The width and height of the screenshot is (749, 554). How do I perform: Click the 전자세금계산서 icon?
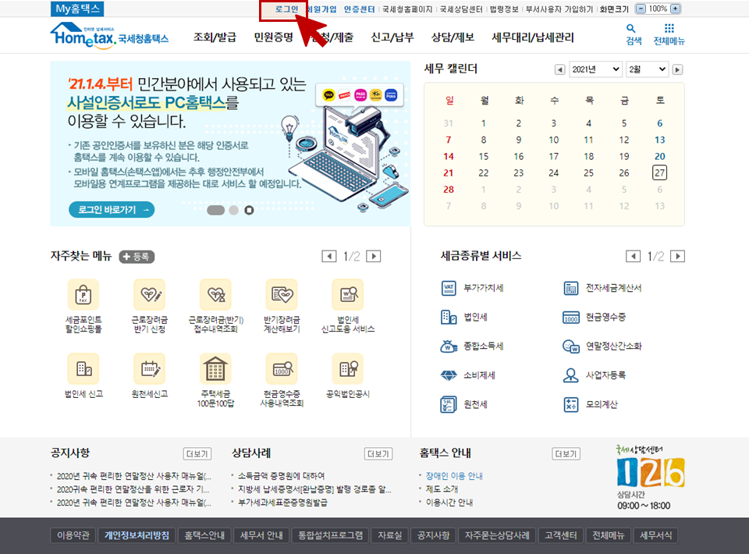pyautogui.click(x=571, y=288)
